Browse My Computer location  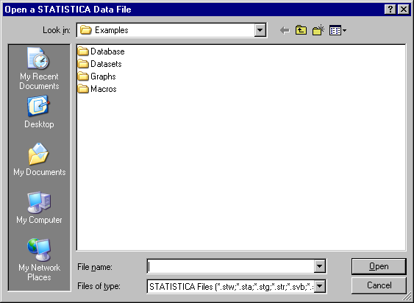(39, 208)
